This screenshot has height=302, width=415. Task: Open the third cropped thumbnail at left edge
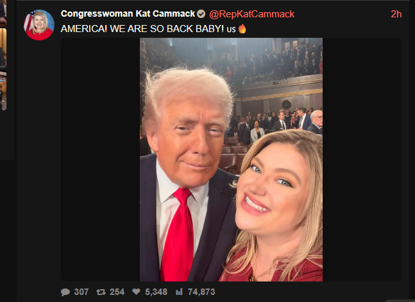point(3,90)
